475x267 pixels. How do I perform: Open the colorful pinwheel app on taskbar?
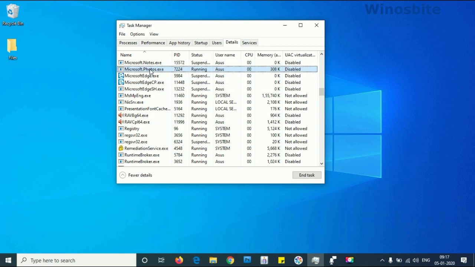click(298, 260)
